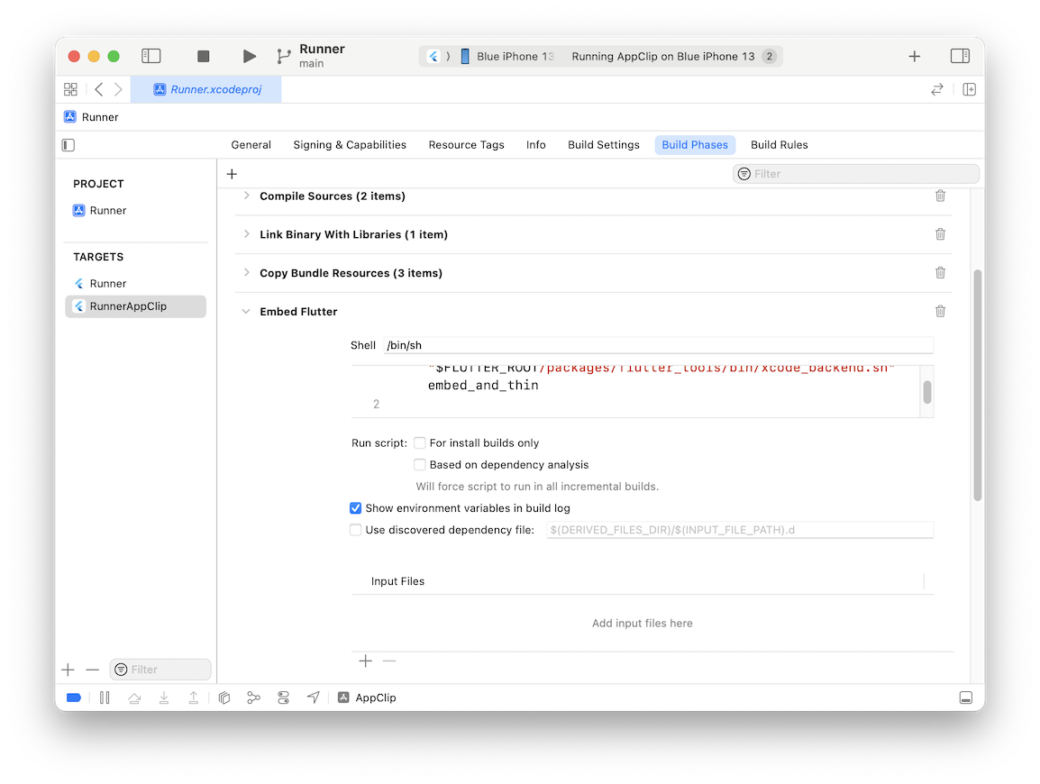Viewport: 1040px width, 784px height.
Task: Open Signing & Capabilities tab
Action: pyautogui.click(x=350, y=145)
